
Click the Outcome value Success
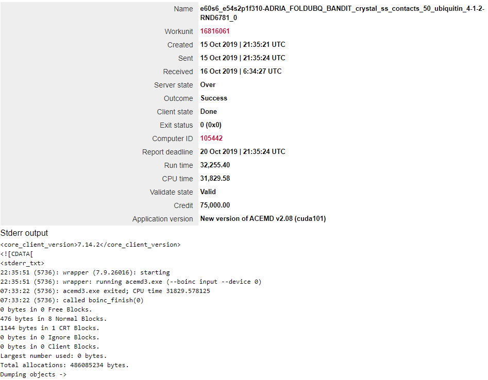point(214,98)
